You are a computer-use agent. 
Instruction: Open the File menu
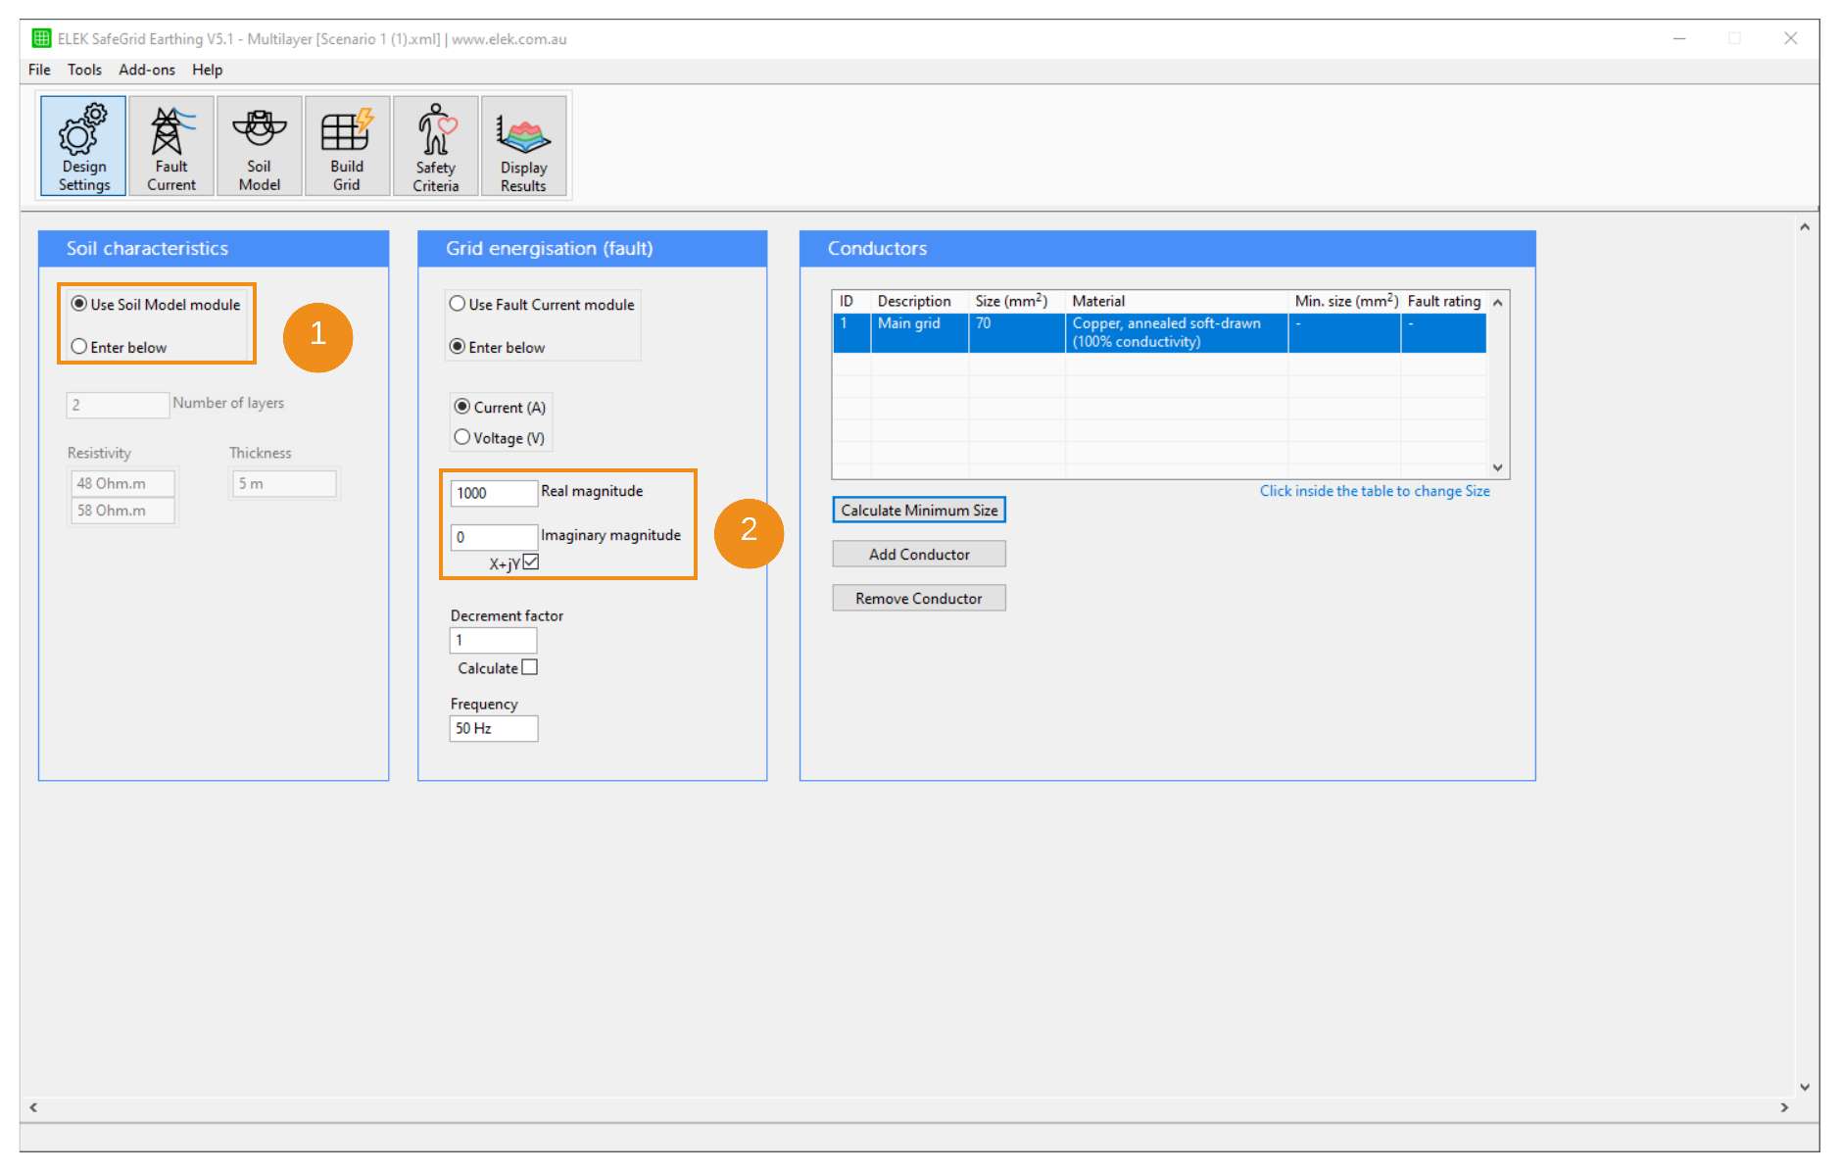(x=38, y=70)
